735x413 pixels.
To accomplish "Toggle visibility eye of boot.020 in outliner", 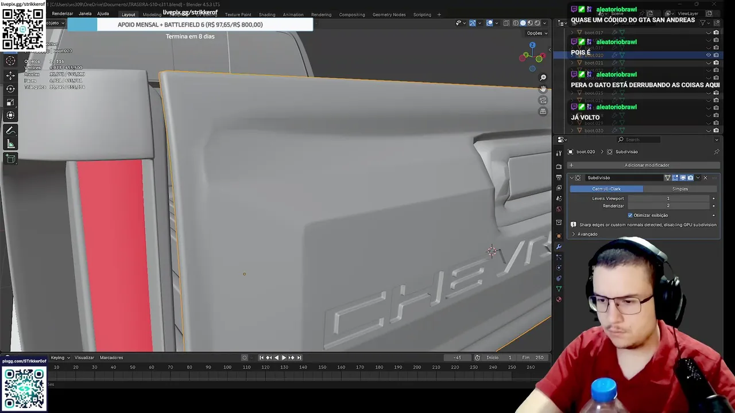I will pos(708,55).
